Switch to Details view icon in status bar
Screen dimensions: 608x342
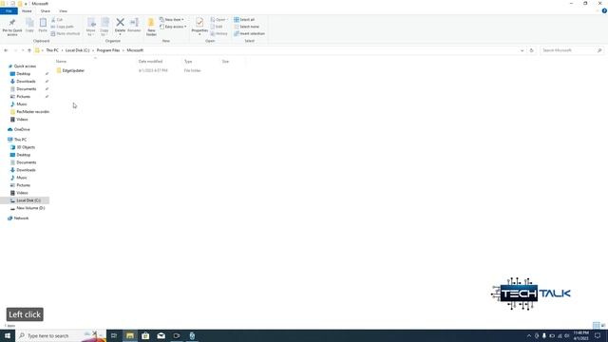[596, 325]
